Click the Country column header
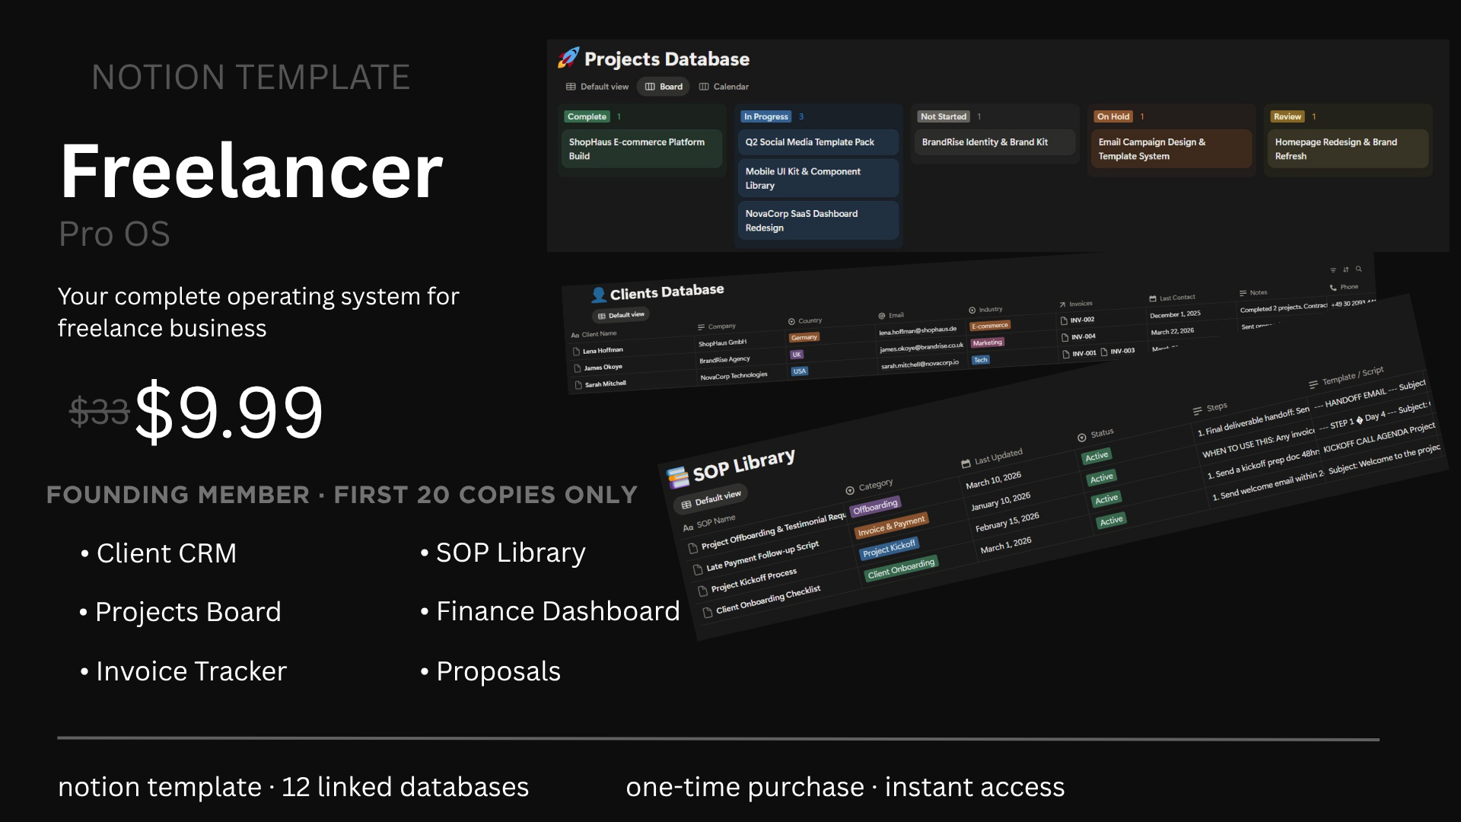Image resolution: width=1461 pixels, height=822 pixels. pos(805,321)
